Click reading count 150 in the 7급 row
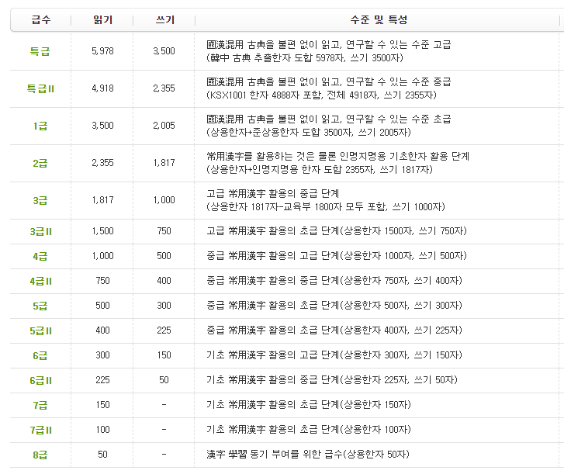Image resolution: width=564 pixels, height=474 pixels. 102,405
